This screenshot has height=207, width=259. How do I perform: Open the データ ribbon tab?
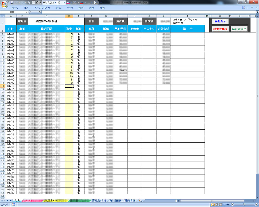tap(70, 8)
